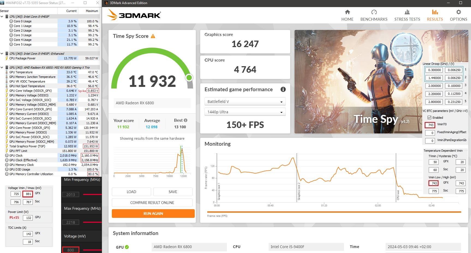The width and height of the screenshot is (471, 253).
Task: Select the GPU Clock (Effective) row
Action: (x=50, y=160)
